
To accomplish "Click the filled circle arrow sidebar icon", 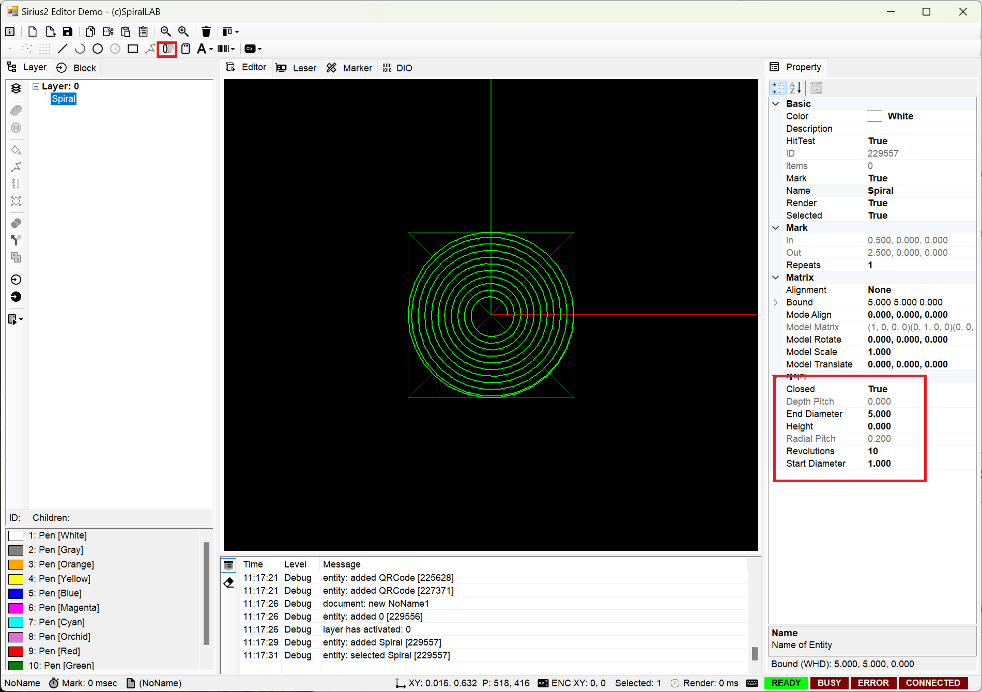I will click(x=16, y=297).
